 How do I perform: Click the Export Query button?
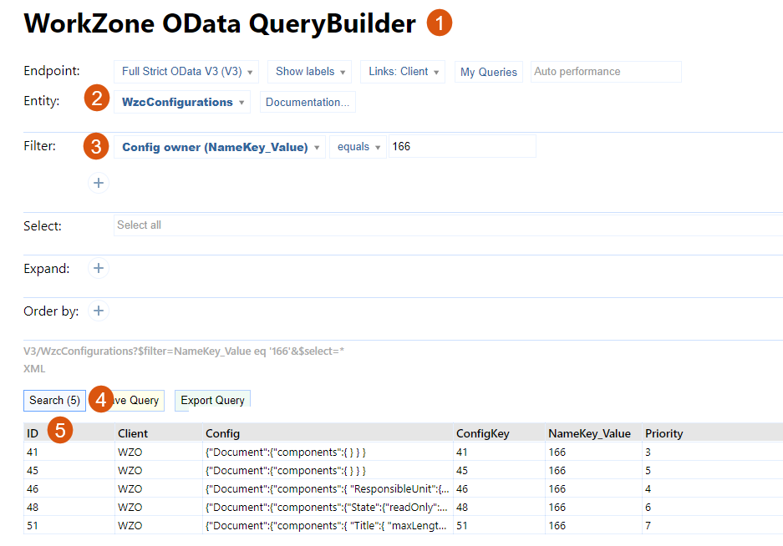(x=212, y=401)
